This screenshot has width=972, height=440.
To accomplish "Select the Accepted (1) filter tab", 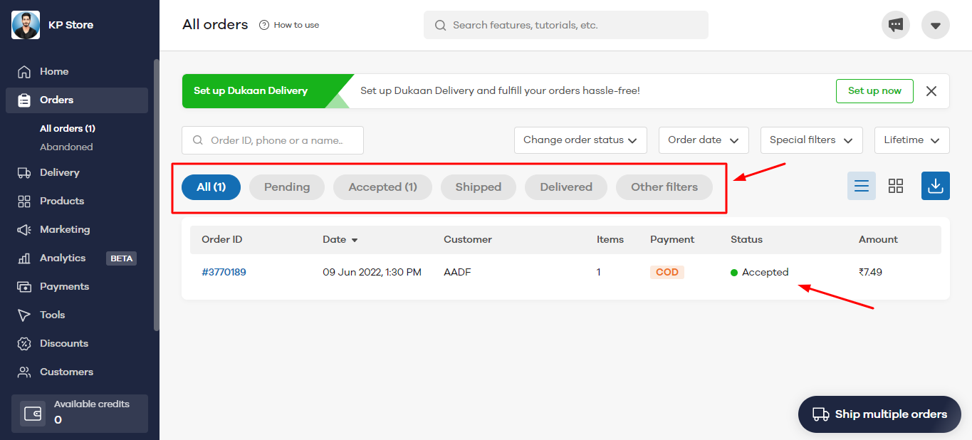I will (x=382, y=187).
